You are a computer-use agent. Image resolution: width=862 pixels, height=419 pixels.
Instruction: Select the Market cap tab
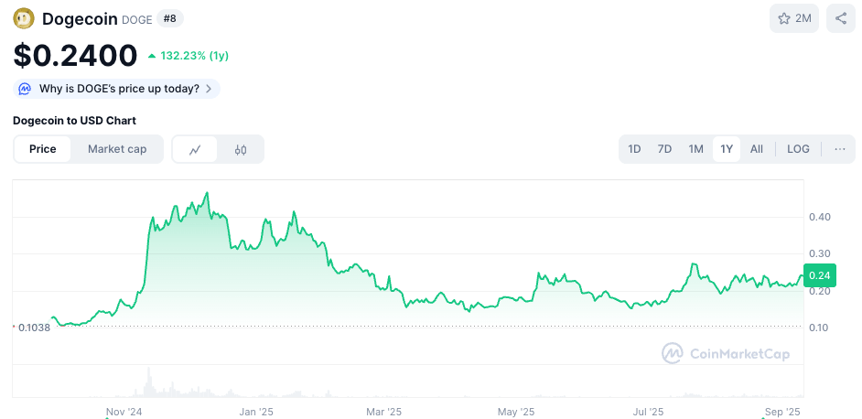pyautogui.click(x=117, y=149)
